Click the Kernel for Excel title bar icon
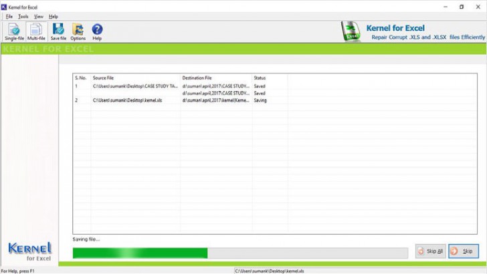This screenshot has height=274, width=487. (4, 7)
